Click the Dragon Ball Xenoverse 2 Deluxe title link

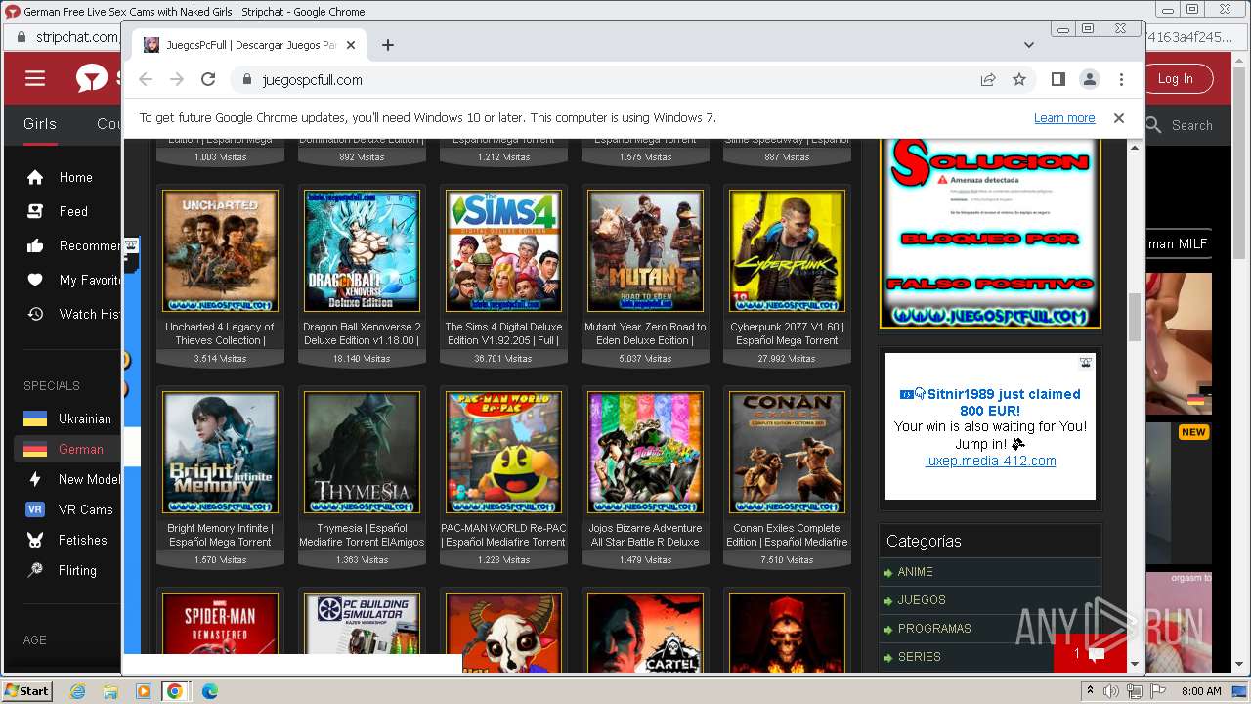tap(362, 333)
